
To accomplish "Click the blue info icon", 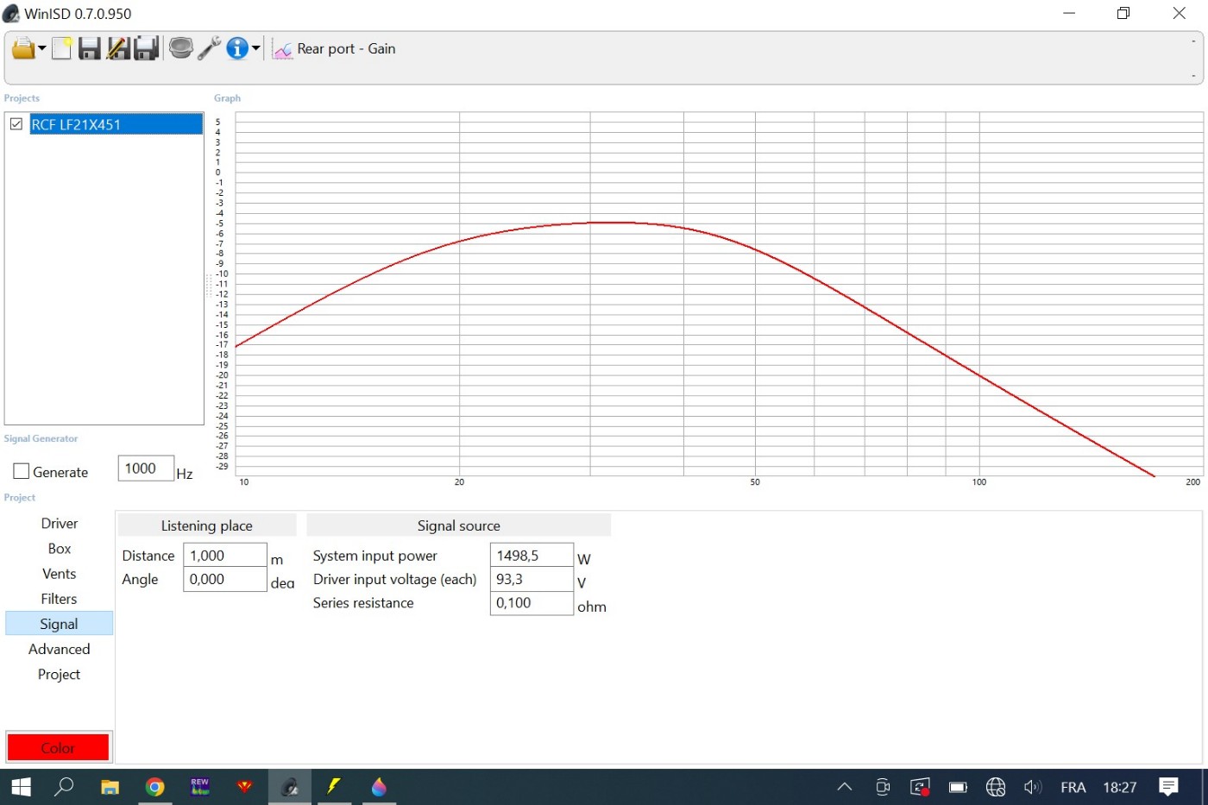I will pos(237,48).
